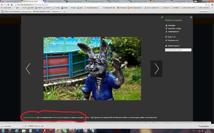Open author Дмитрий Воронов profile
This screenshot has height=133, width=214.
pyautogui.click(x=30, y=118)
